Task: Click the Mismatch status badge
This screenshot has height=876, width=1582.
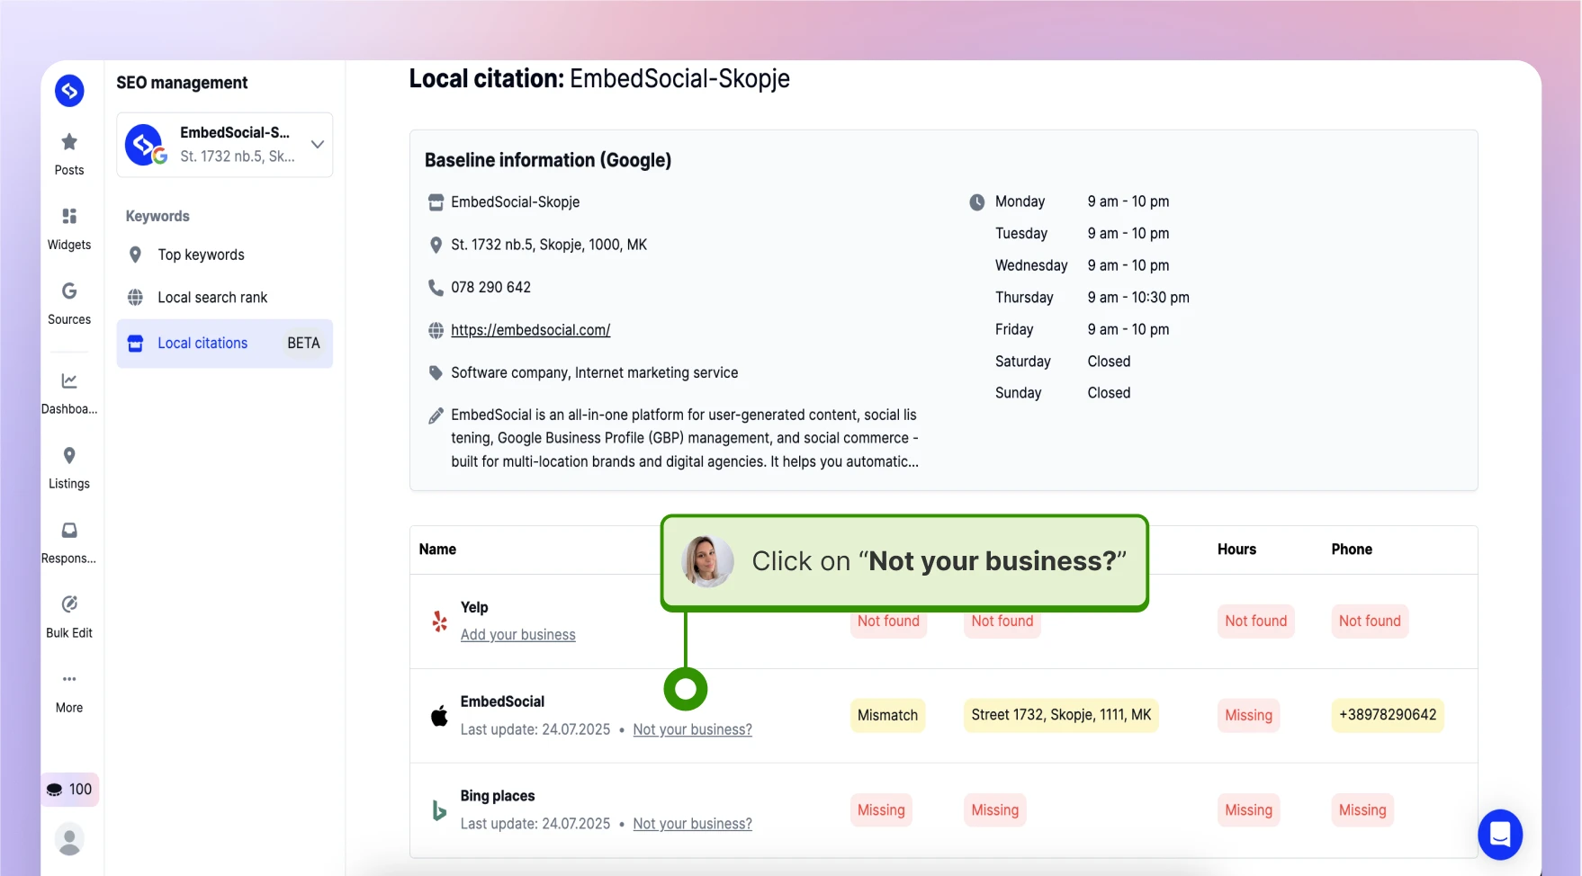Action: point(887,716)
